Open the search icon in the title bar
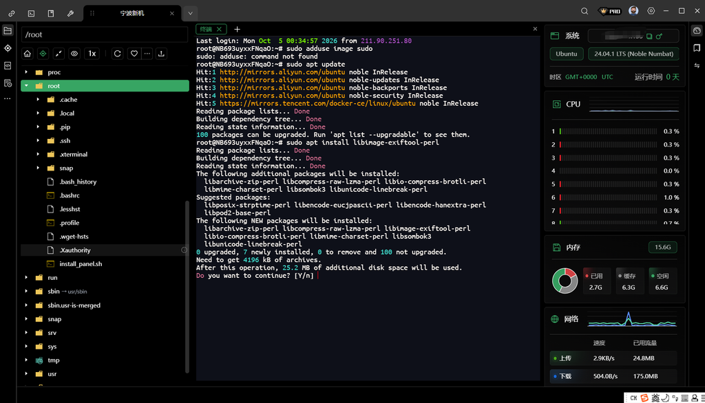The image size is (705, 403). click(585, 11)
